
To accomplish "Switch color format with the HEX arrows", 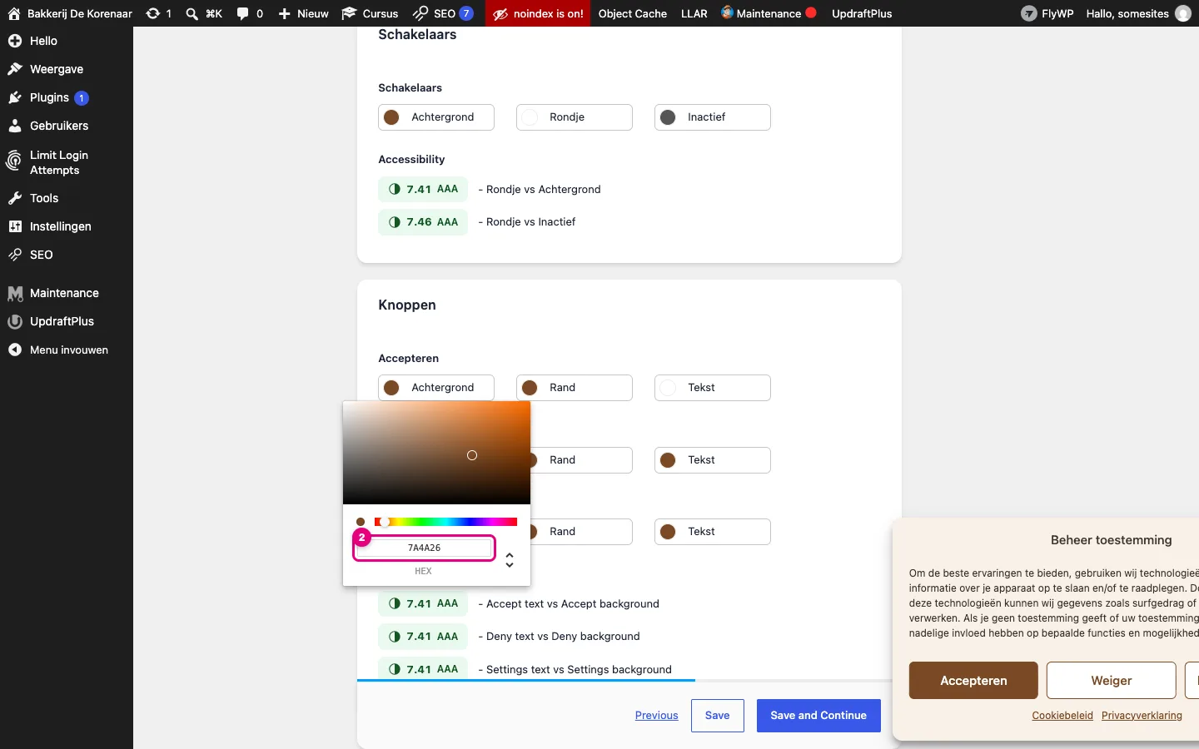I will coord(510,560).
